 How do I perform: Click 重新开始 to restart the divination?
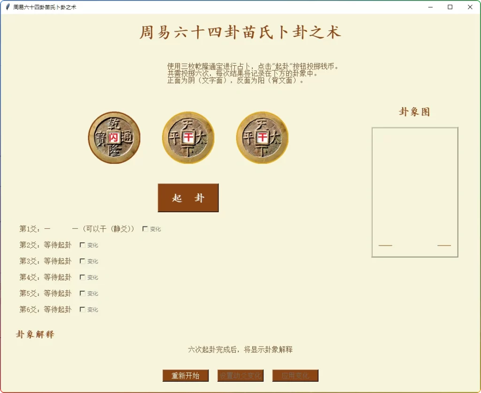click(x=186, y=376)
